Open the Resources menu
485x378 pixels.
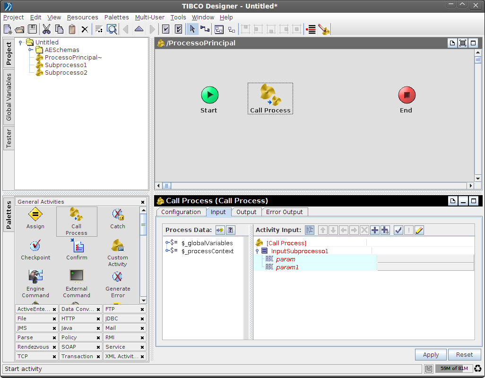coord(82,17)
